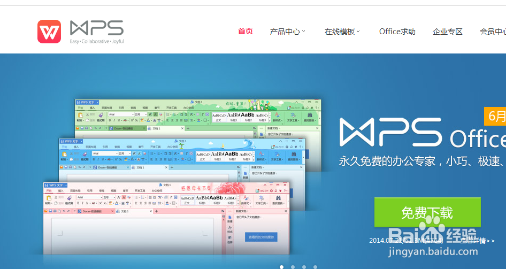Click the red WPS logo icon

point(49,32)
